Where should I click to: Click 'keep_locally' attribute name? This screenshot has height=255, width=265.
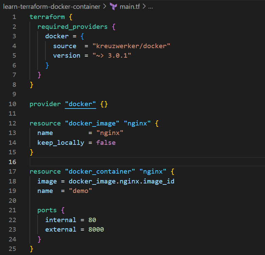coord(61,143)
